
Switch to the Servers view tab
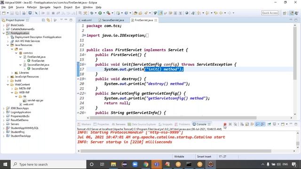[119, 124]
